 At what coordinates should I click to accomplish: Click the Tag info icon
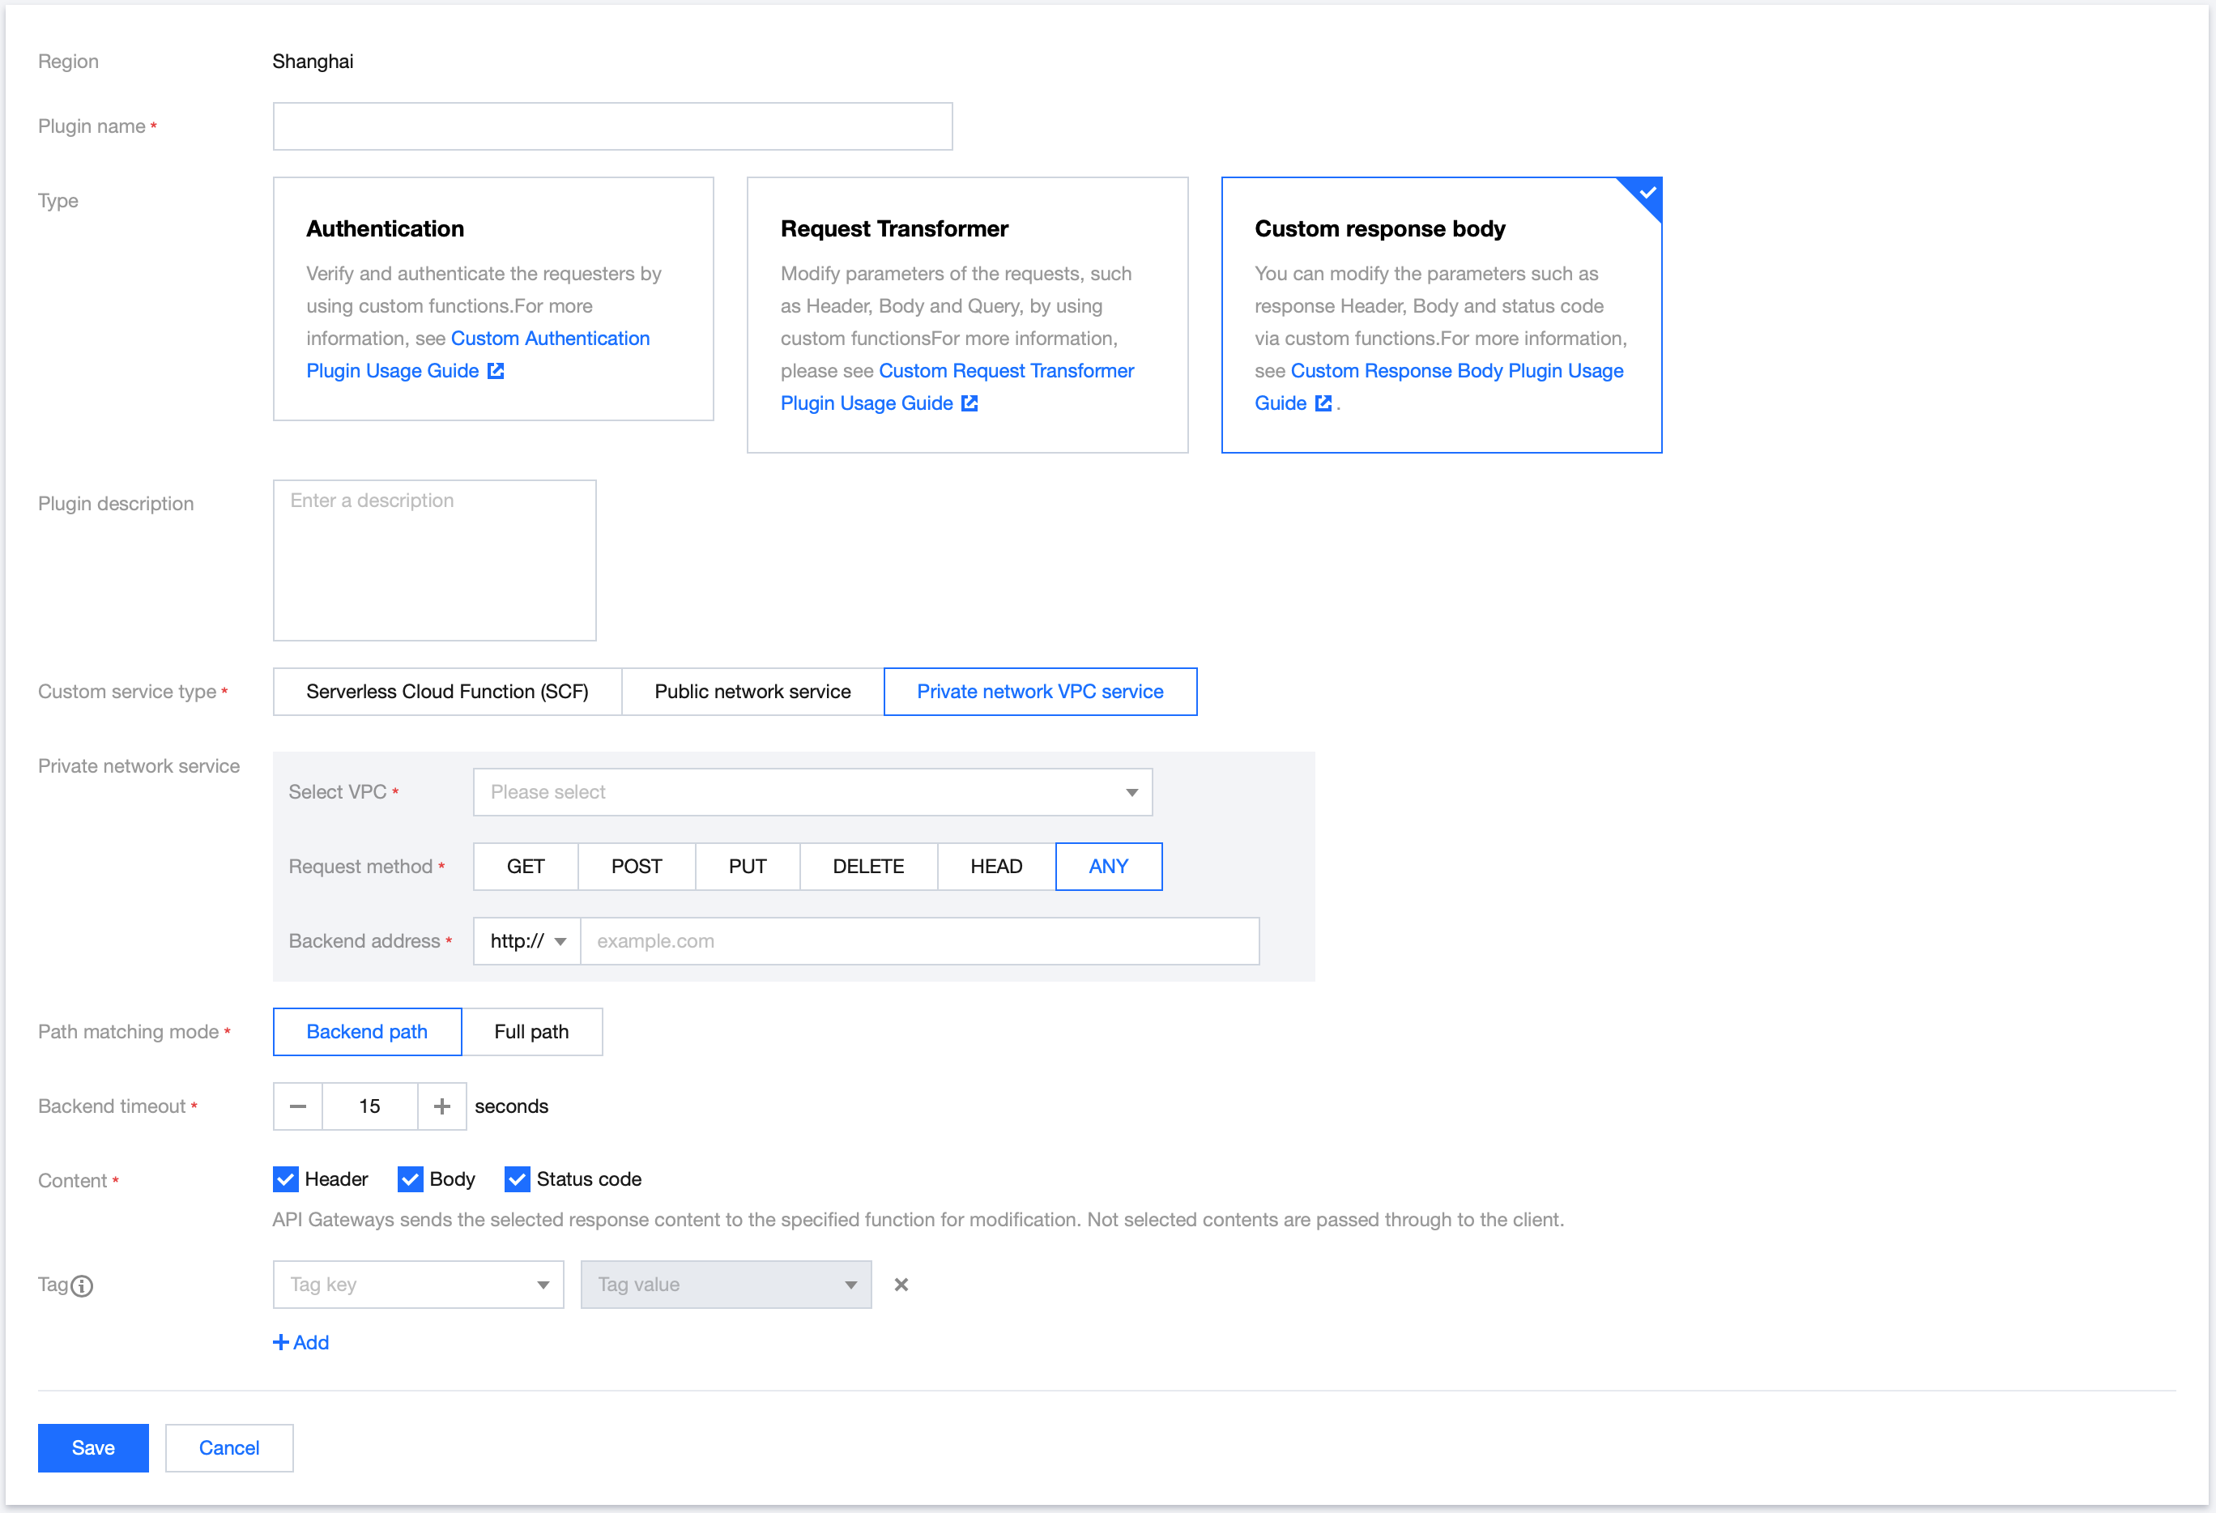click(x=83, y=1286)
